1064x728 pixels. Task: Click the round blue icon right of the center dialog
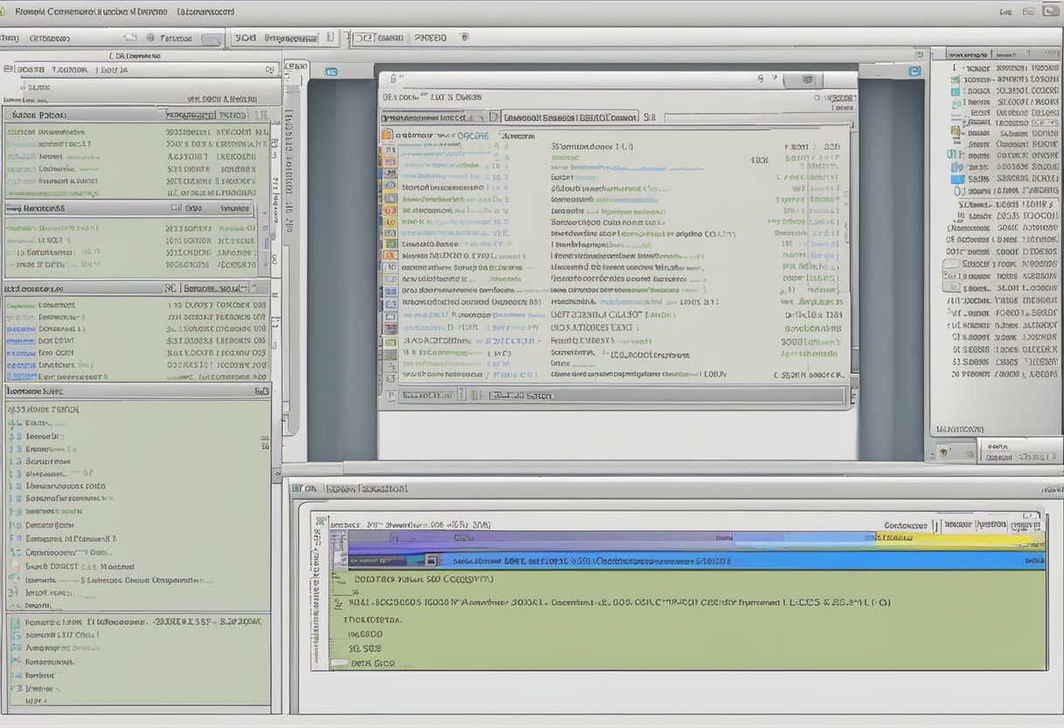tap(914, 72)
